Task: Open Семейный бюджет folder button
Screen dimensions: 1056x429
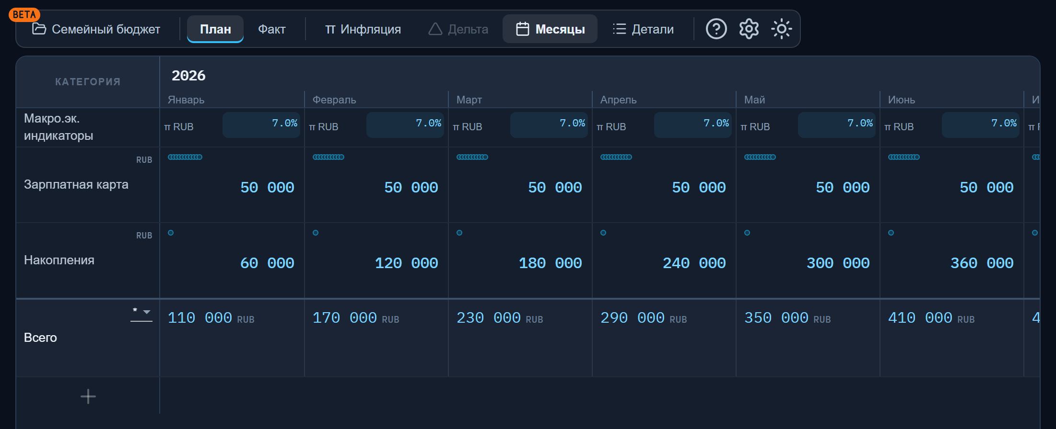Action: pos(96,29)
